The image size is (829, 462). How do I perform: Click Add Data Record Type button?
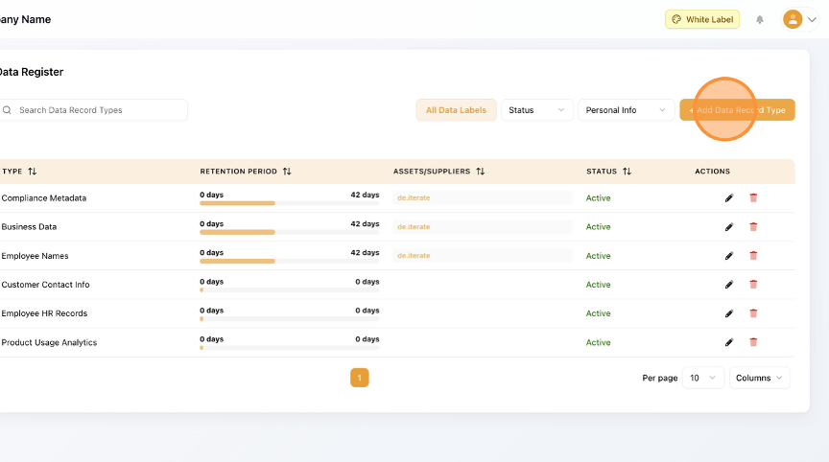click(x=737, y=110)
